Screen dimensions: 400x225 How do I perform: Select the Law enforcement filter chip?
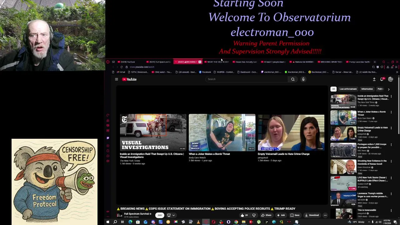tap(348, 89)
